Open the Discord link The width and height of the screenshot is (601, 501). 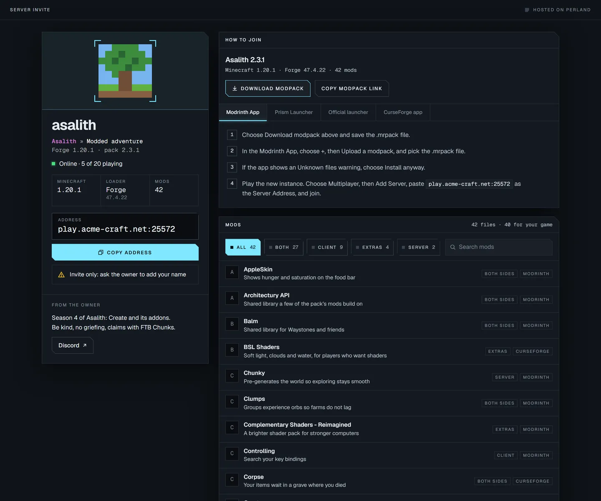click(x=73, y=345)
